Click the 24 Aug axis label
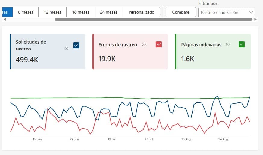The width and height of the screenshot is (263, 155). [223, 139]
